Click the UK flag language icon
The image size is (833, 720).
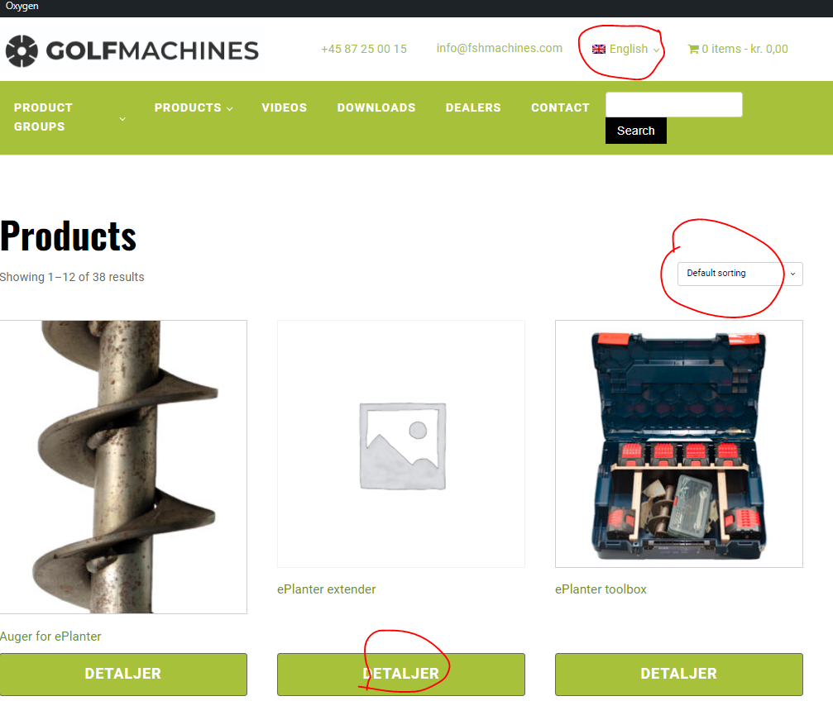coord(599,49)
